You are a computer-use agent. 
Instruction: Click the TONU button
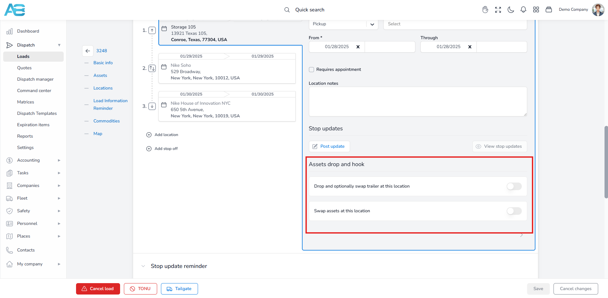140,289
